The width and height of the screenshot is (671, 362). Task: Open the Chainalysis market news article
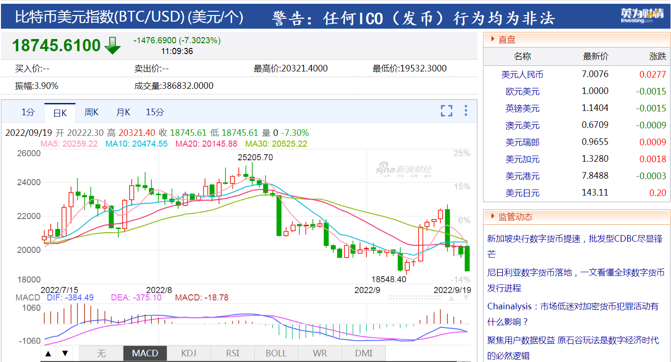(573, 314)
